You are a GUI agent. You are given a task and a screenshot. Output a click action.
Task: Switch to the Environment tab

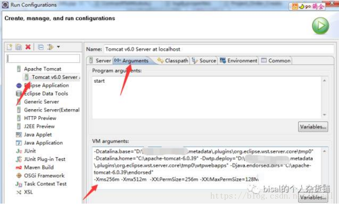pyautogui.click(x=239, y=61)
